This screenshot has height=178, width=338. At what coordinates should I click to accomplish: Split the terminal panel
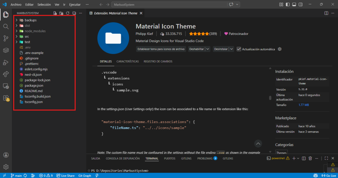304,159
